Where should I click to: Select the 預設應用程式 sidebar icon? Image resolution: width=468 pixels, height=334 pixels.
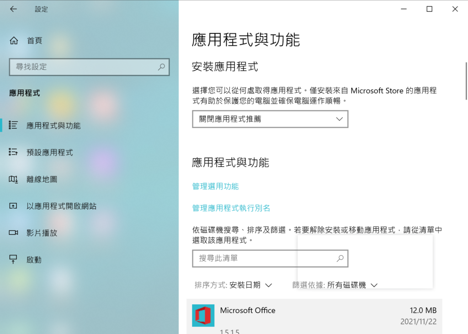coord(13,152)
